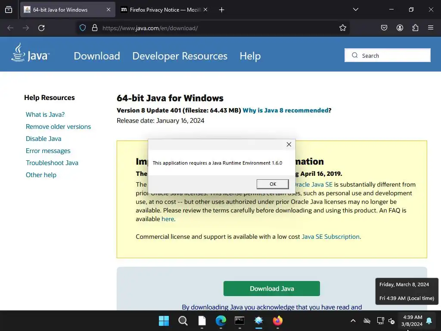
Task: Open the FAQ 'here' link
Action: click(x=168, y=219)
